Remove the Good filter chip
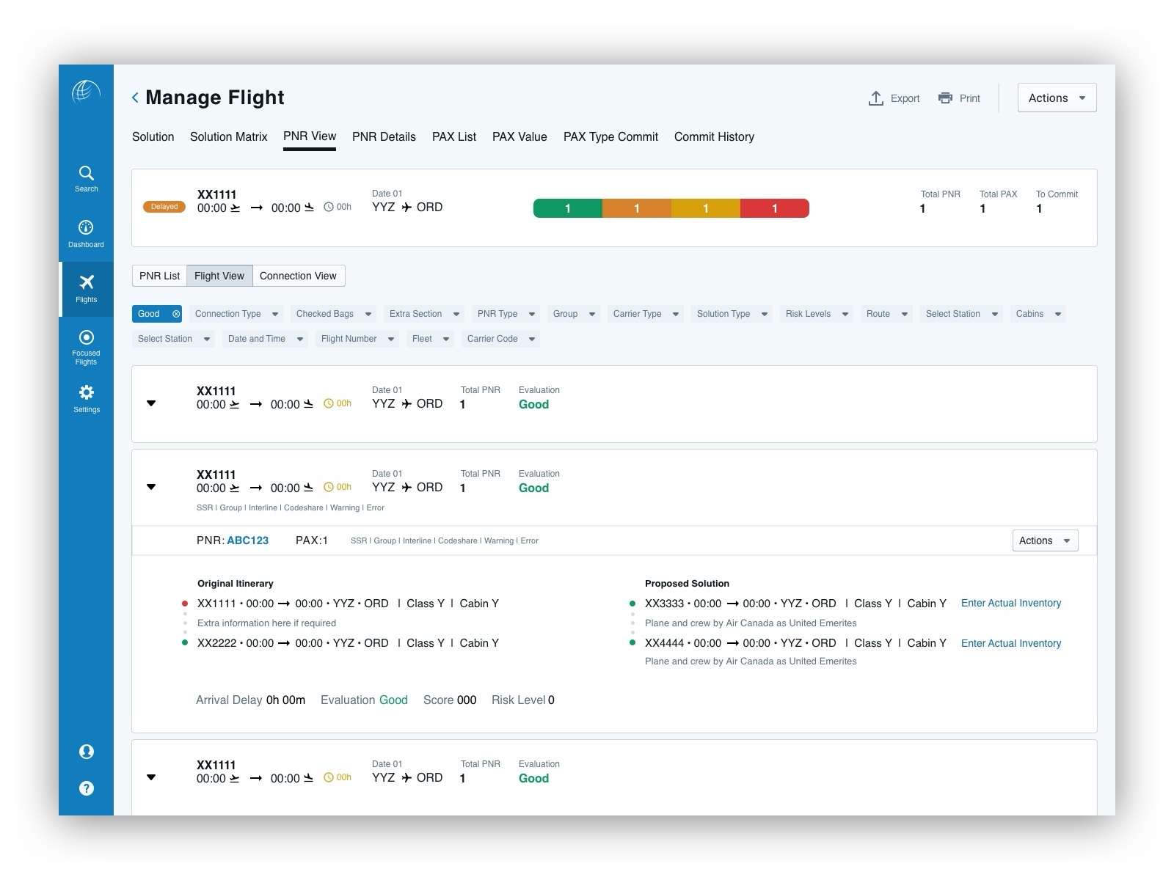Screen dimensions: 1174x880 pyautogui.click(x=176, y=313)
